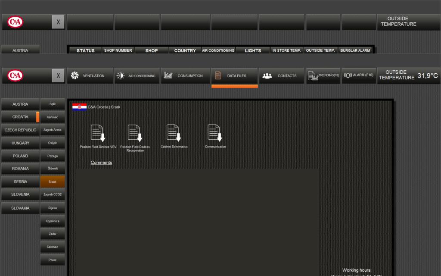Download Position Field Devices Recuperation file
Viewport: 441px width, 276px height.
coord(135,133)
